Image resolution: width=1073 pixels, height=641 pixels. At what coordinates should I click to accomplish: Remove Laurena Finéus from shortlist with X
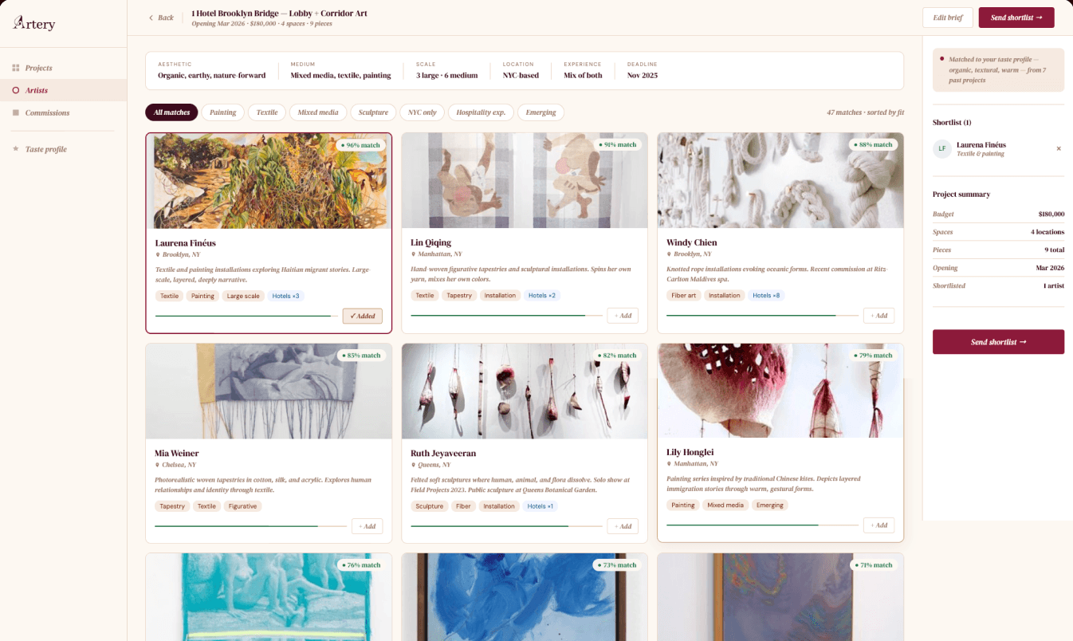coord(1059,148)
